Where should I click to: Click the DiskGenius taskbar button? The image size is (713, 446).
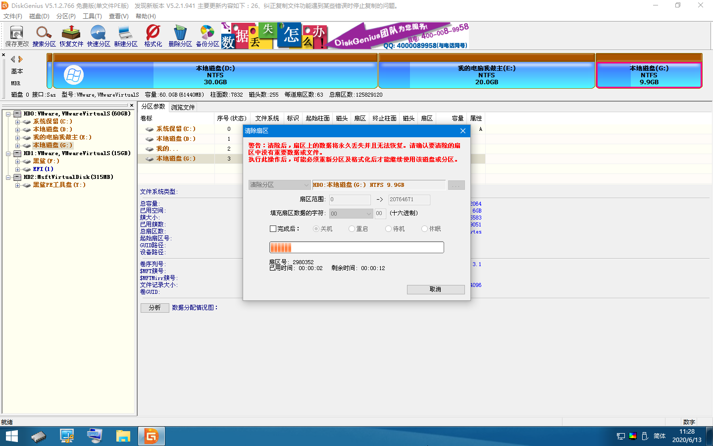(x=151, y=436)
